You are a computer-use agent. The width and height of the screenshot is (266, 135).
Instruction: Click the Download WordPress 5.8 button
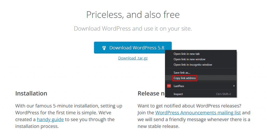[x=133, y=48]
